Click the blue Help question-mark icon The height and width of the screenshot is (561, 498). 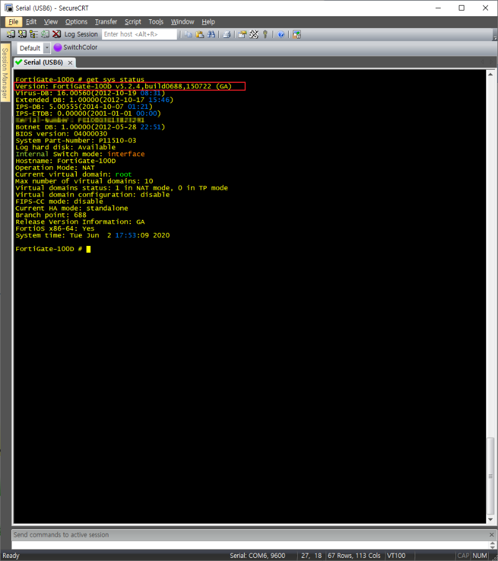pyautogui.click(x=281, y=34)
